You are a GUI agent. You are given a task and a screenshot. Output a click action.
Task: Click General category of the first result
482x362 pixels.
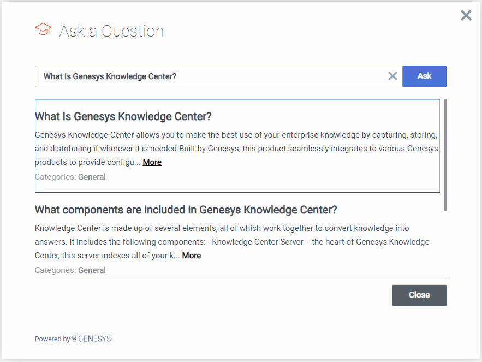pyautogui.click(x=92, y=177)
